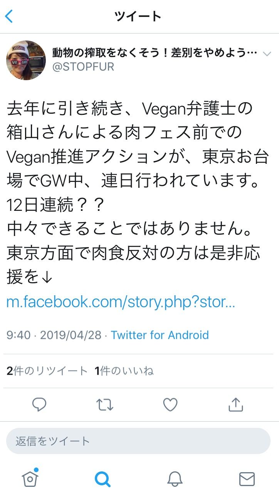279x498 pixels.
Task: Switch to the Home tab
Action: (x=30, y=478)
